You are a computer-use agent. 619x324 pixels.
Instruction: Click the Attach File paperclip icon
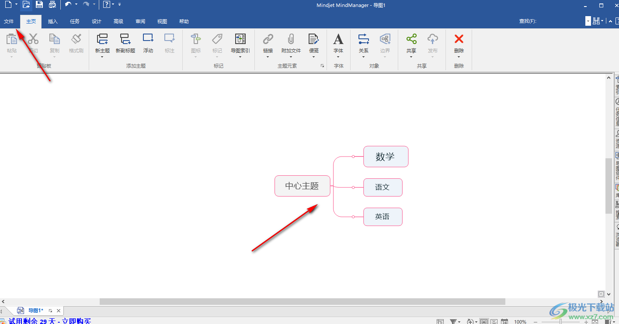(x=291, y=39)
